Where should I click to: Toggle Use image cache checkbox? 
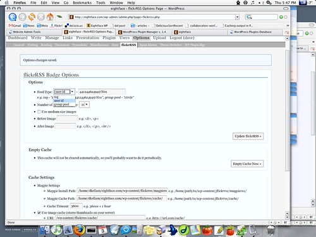[39, 212]
